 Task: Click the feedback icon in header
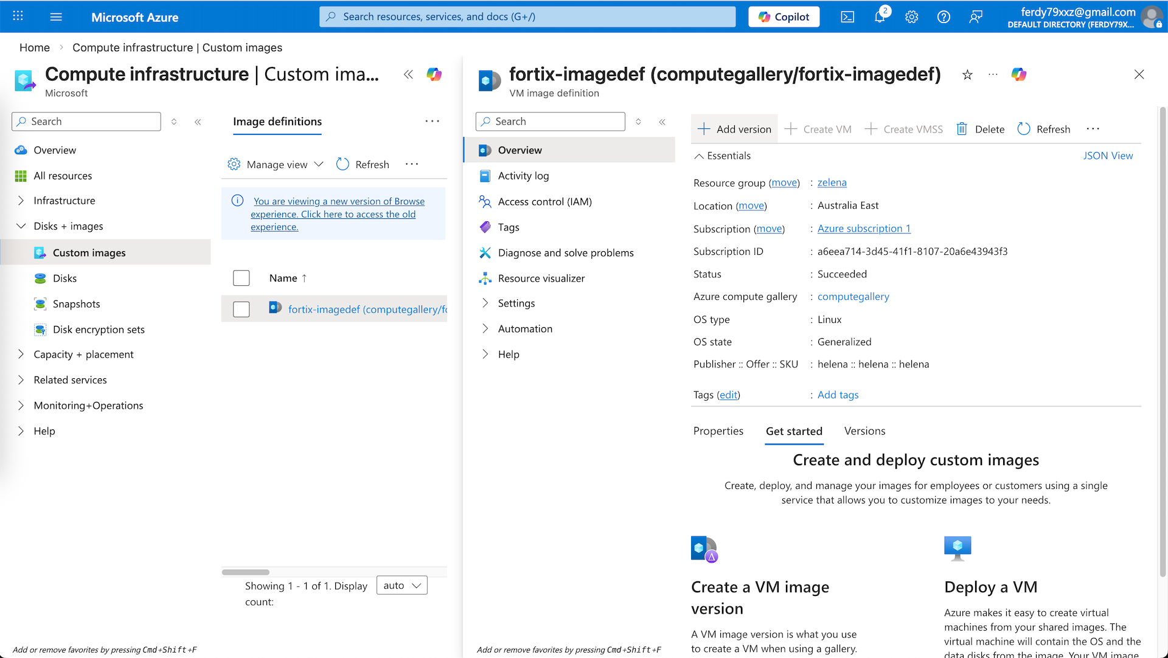tap(976, 17)
